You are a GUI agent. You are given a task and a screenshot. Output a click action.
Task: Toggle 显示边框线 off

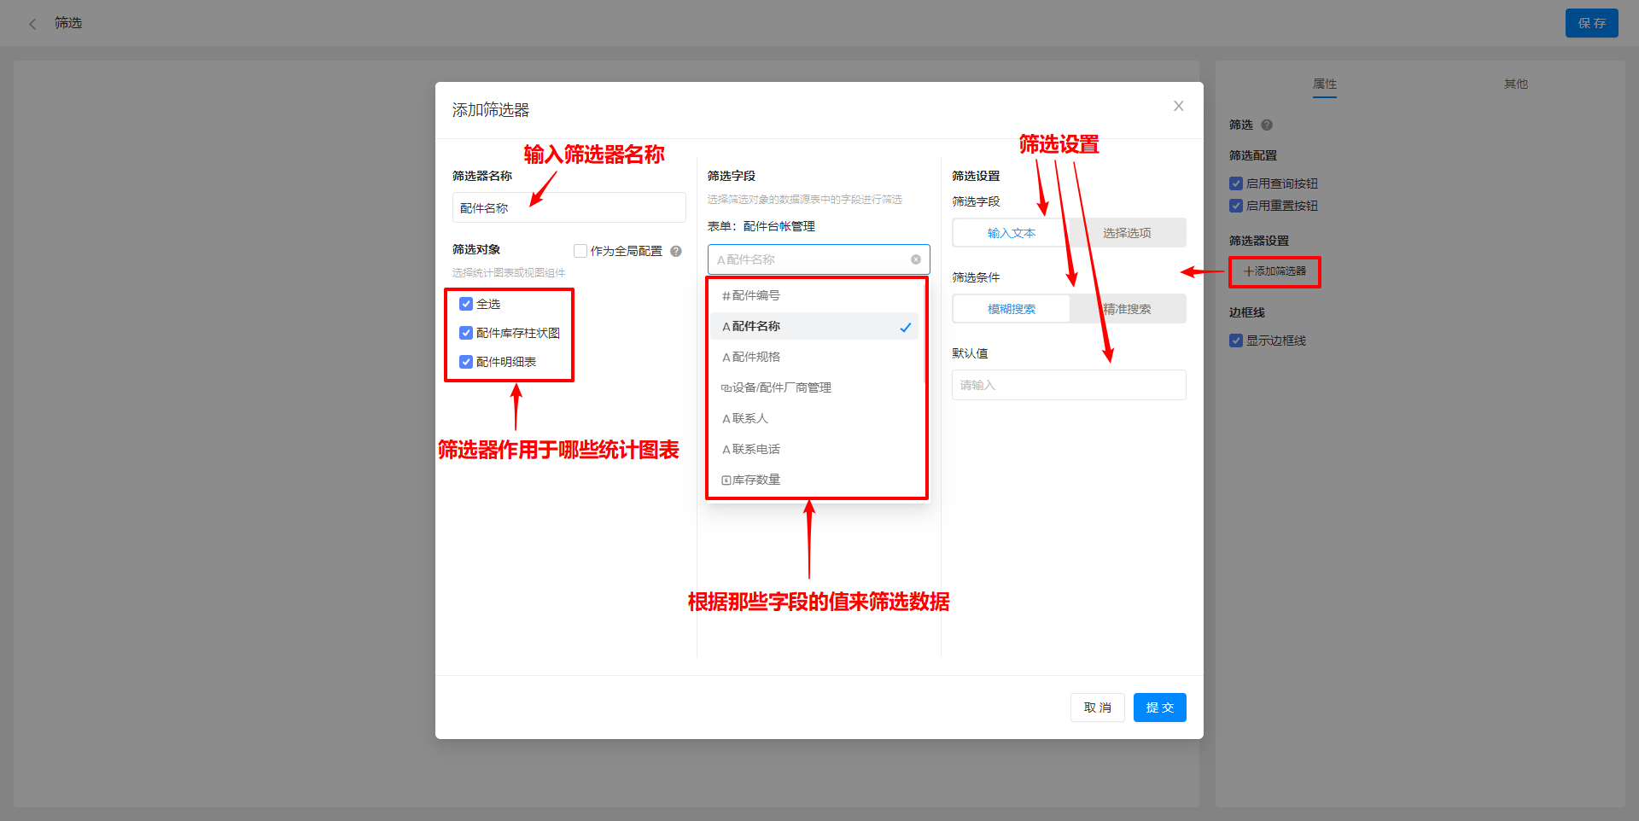click(x=1235, y=340)
